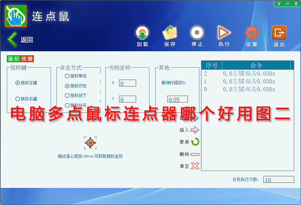The width and height of the screenshot is (301, 205).
Task: Click the V dropdown button in title bar
Action: pos(279,3)
